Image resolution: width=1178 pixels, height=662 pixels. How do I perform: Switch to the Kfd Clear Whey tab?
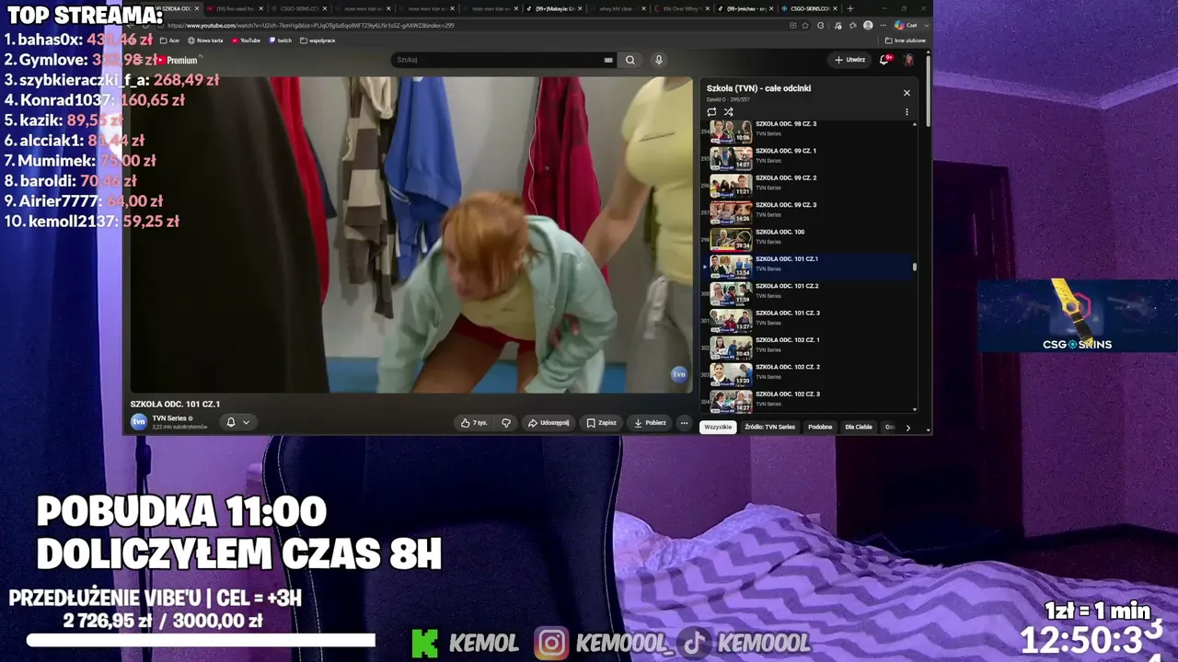[681, 8]
